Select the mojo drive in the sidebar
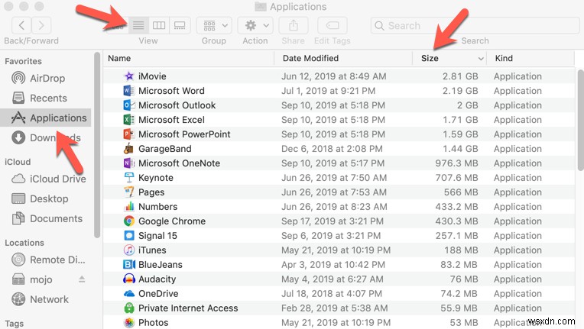The image size is (584, 329). 31,279
